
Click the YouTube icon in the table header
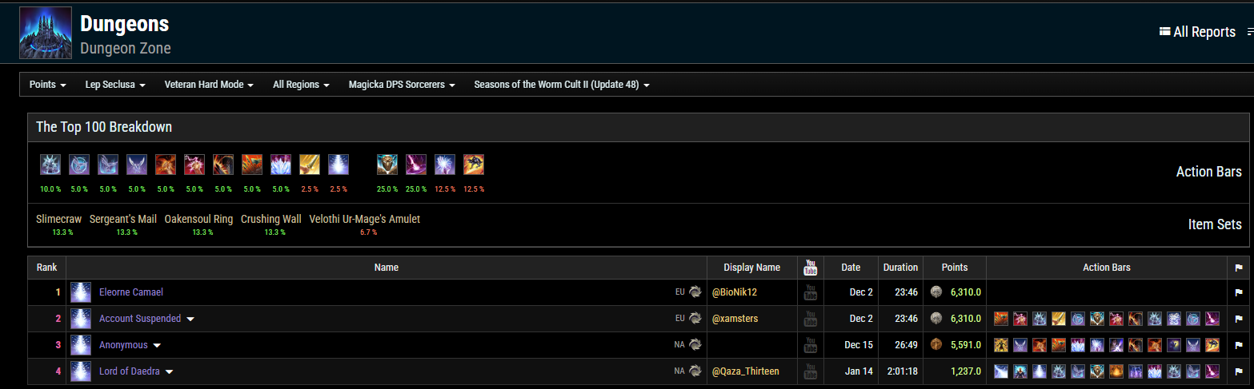click(x=810, y=268)
